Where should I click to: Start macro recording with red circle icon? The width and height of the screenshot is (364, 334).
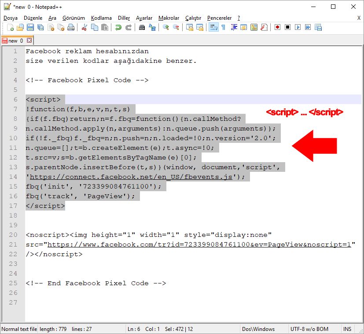tap(277, 27)
